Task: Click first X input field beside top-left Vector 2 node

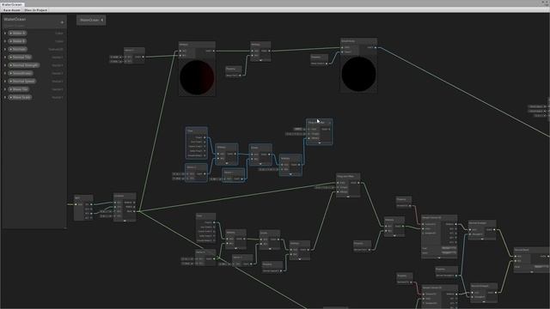Action: [116, 57]
